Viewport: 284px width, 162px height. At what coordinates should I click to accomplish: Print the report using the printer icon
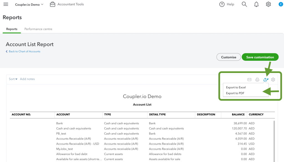[257, 80]
